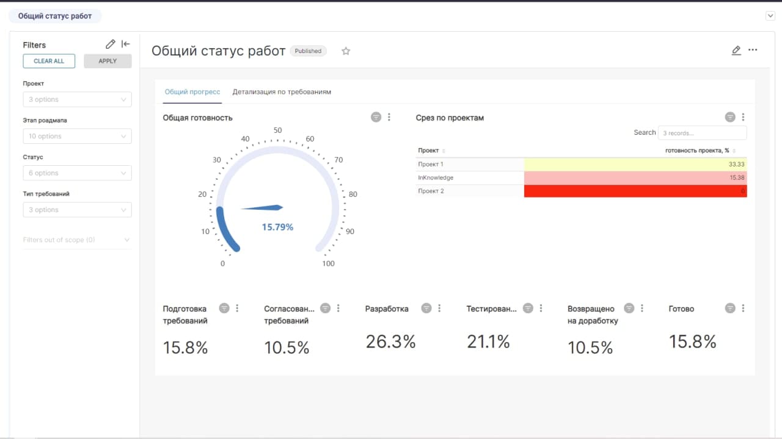
Task: Click the pencil edit icon in Filters panel
Action: 110,44
